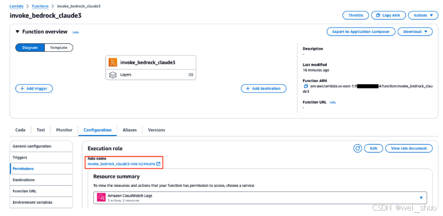Click the 'Resource summary' heading
This screenshot has width=443, height=216.
(x=116, y=177)
